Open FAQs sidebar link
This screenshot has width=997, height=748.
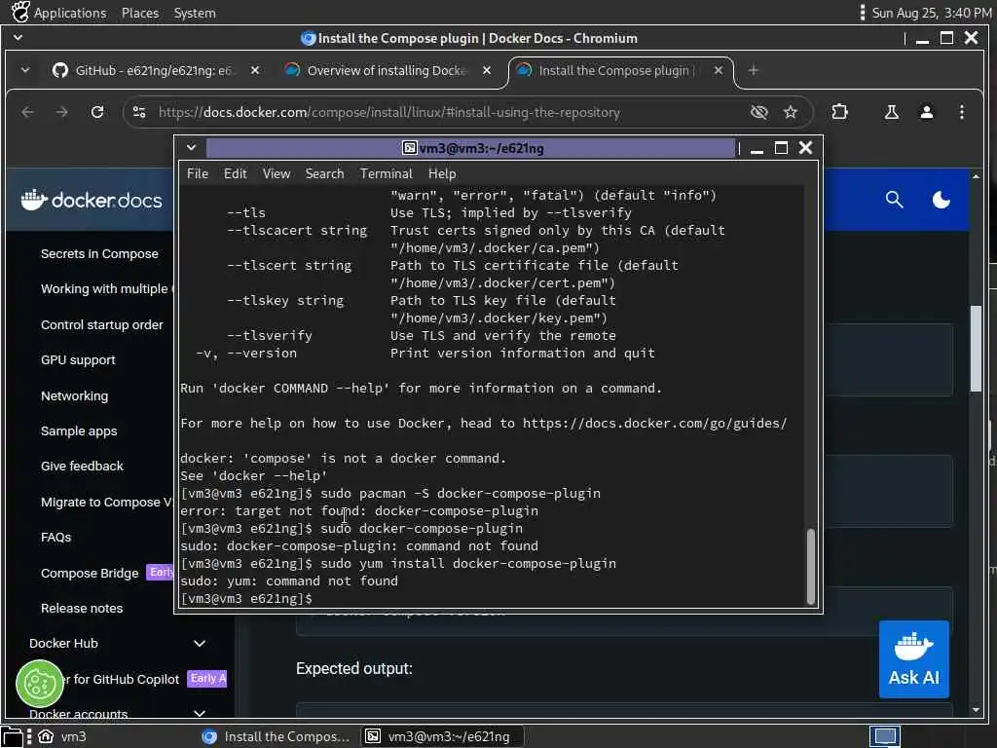coord(55,538)
